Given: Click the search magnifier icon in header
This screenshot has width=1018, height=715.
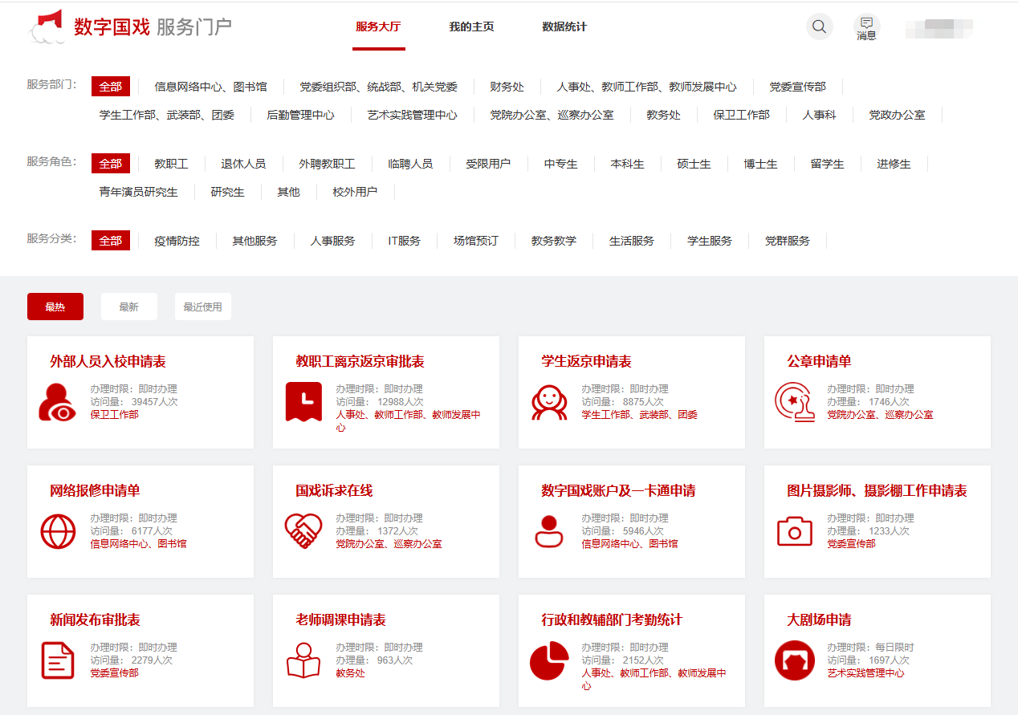Looking at the screenshot, I should click(x=819, y=26).
